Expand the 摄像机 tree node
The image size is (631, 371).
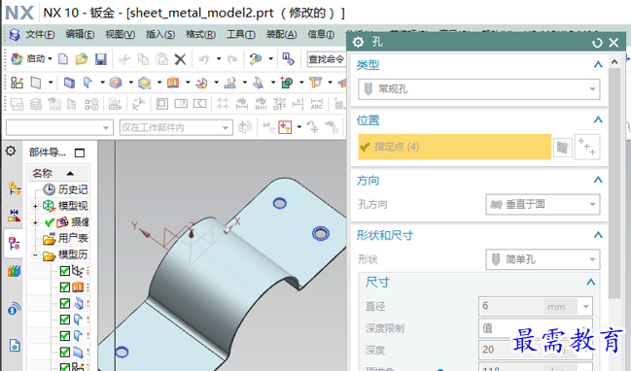pyautogui.click(x=35, y=222)
